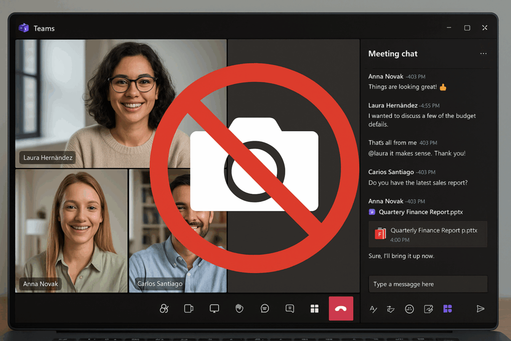Click the Anna Novak name label on video
511x341 pixels.
(x=40, y=284)
